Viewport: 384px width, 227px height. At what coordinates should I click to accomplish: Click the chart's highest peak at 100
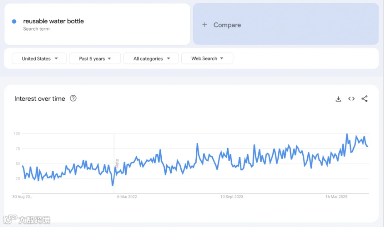(x=347, y=134)
